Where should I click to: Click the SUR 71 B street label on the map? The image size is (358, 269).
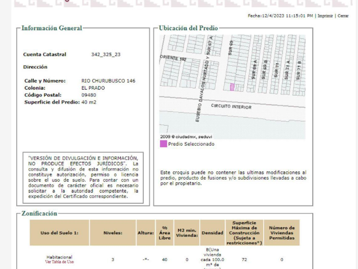tap(299, 70)
